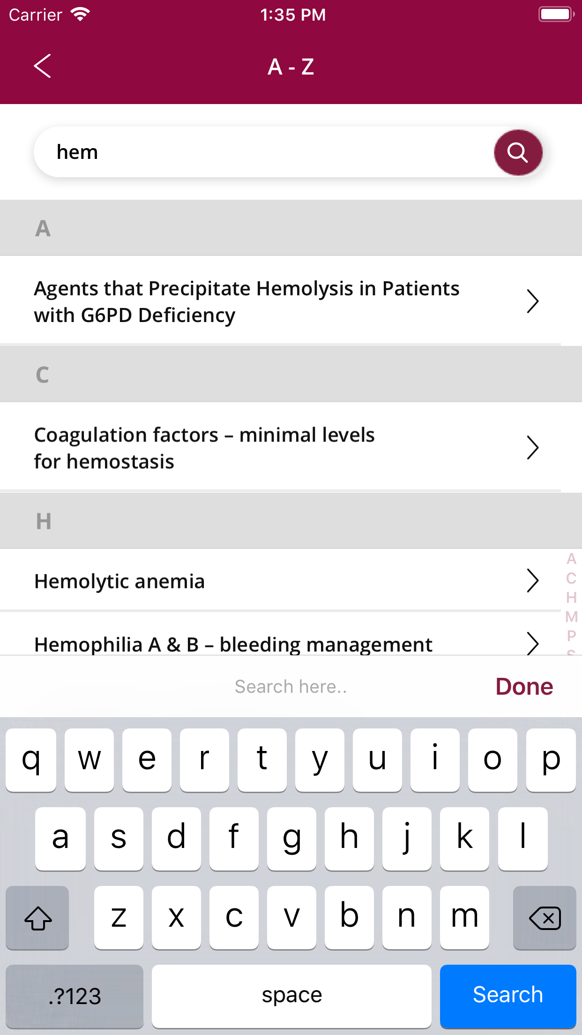
Task: Open chevron next to Coagulation factors entry
Action: pos(532,448)
